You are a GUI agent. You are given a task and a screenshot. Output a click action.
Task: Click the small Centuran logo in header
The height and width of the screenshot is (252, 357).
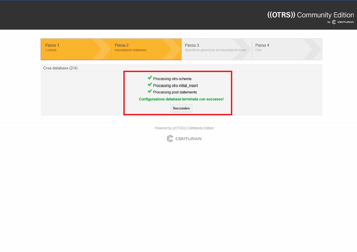[343, 22]
